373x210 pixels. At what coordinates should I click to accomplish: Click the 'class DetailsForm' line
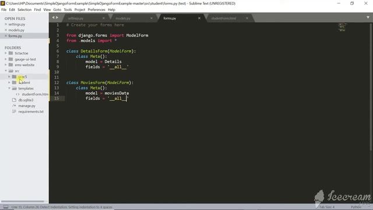[101, 51]
